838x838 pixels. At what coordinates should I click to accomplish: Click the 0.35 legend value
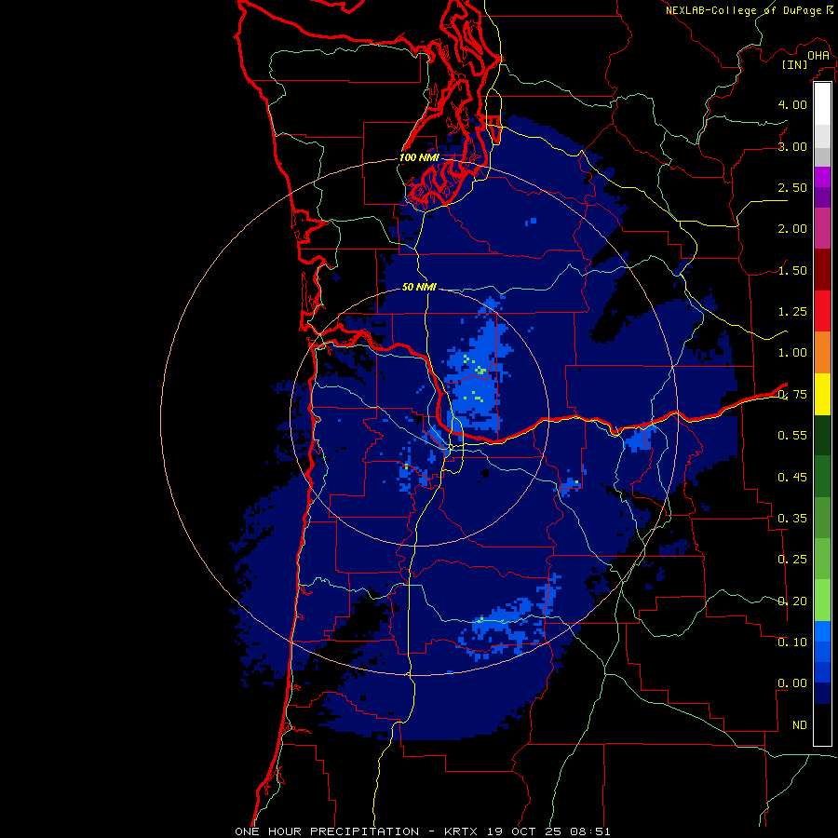pyautogui.click(x=792, y=519)
